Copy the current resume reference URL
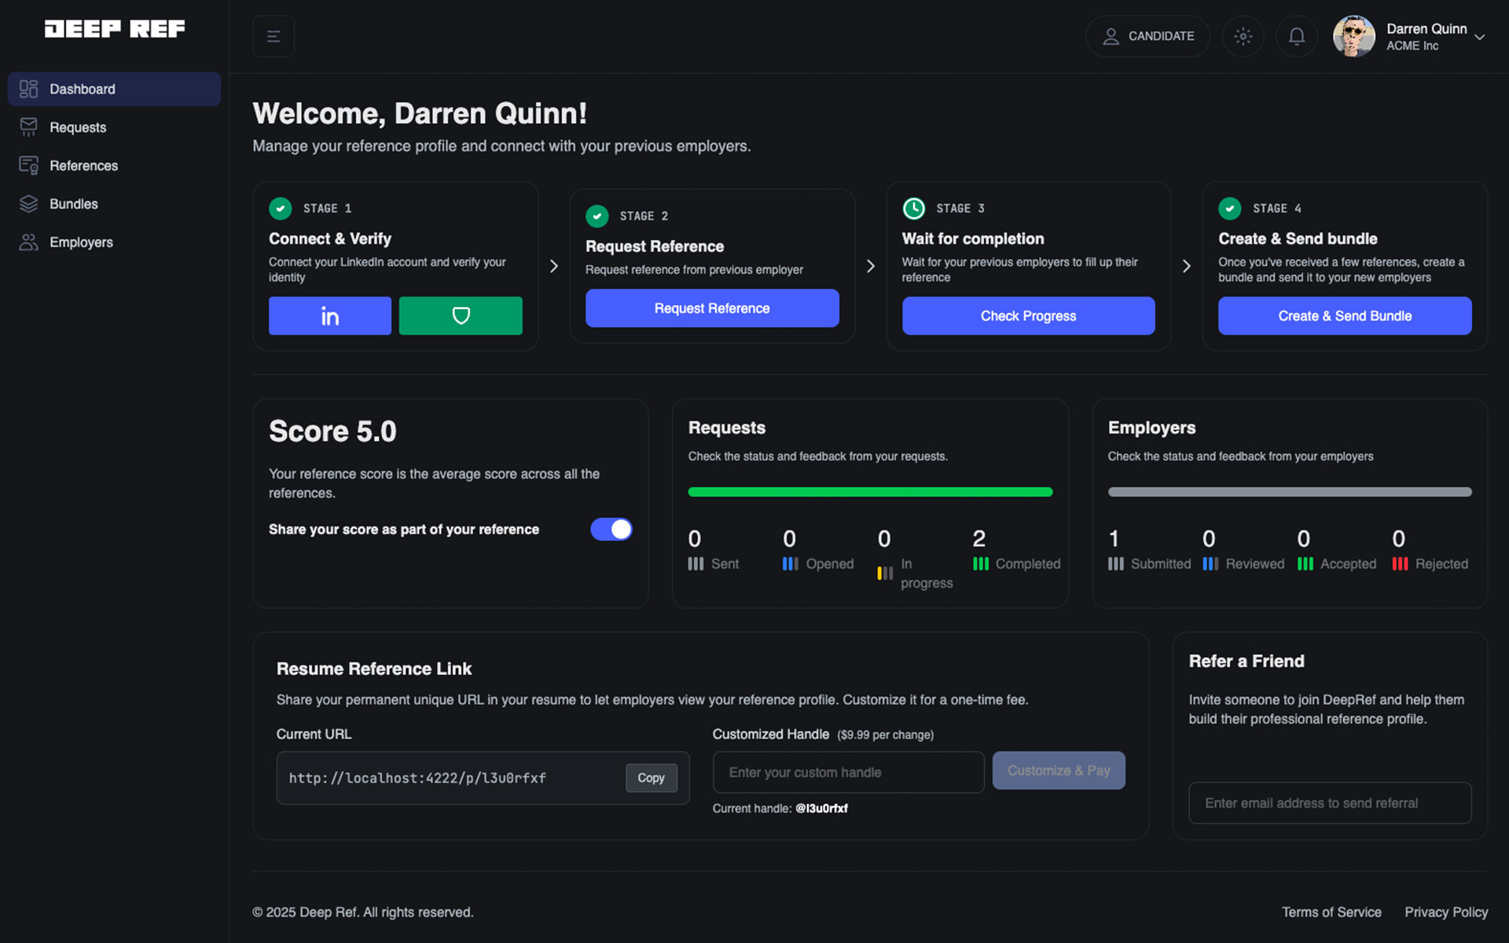1509x943 pixels. click(651, 778)
